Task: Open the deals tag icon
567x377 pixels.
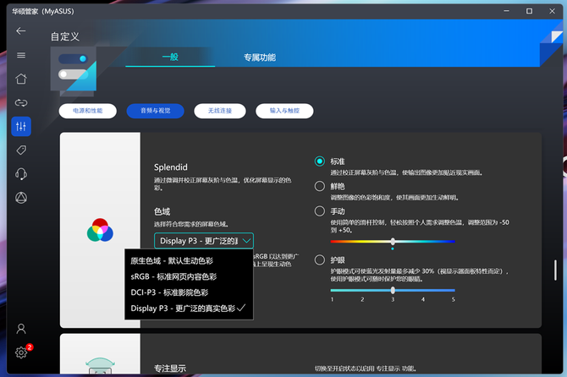Action: [21, 150]
